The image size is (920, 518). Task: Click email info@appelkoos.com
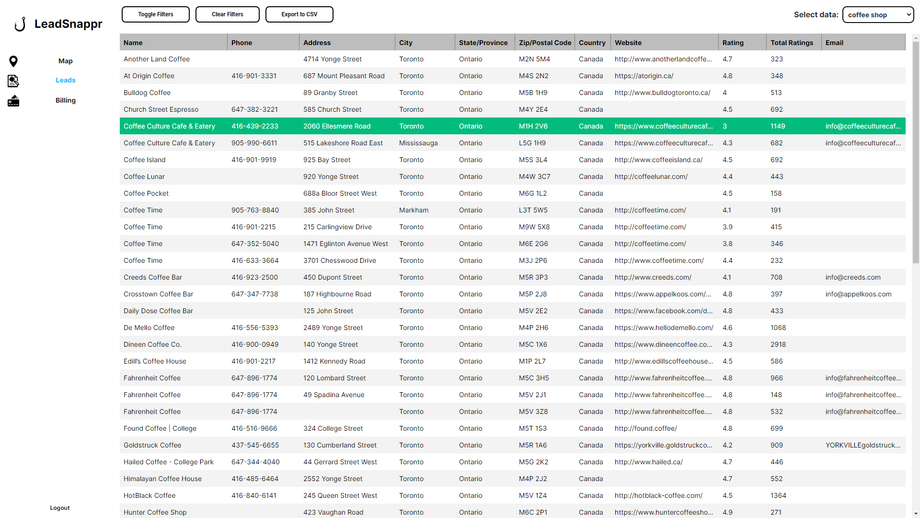[x=859, y=294]
